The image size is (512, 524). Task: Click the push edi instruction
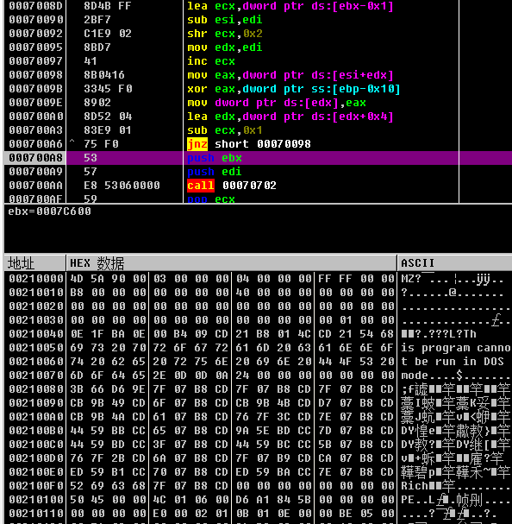215,172
